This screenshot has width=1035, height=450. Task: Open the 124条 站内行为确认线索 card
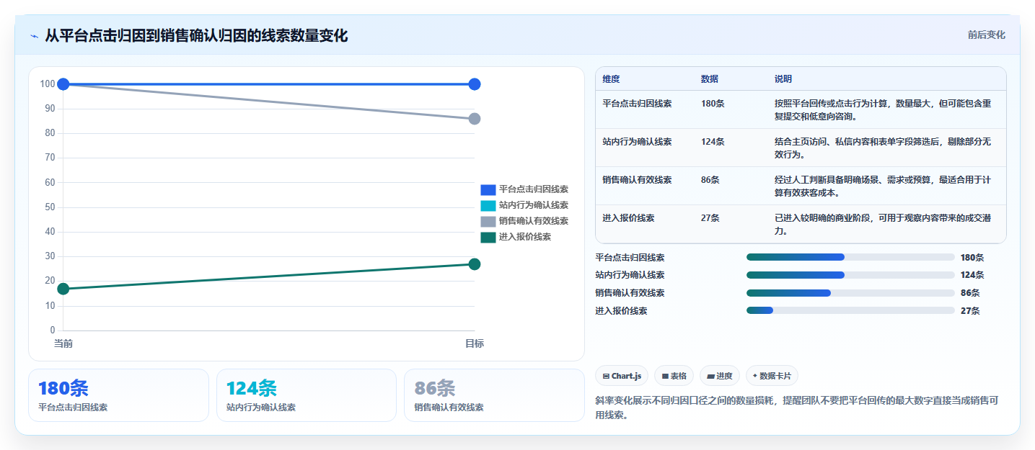coord(307,395)
